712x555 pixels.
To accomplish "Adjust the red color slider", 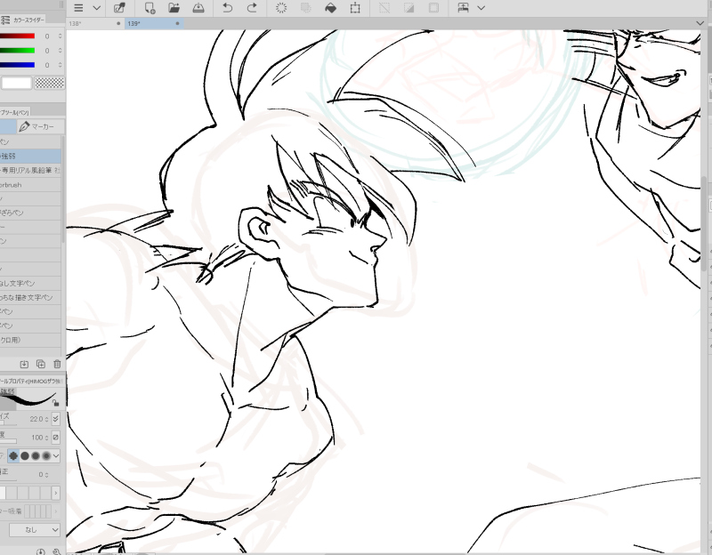I will (17, 36).
